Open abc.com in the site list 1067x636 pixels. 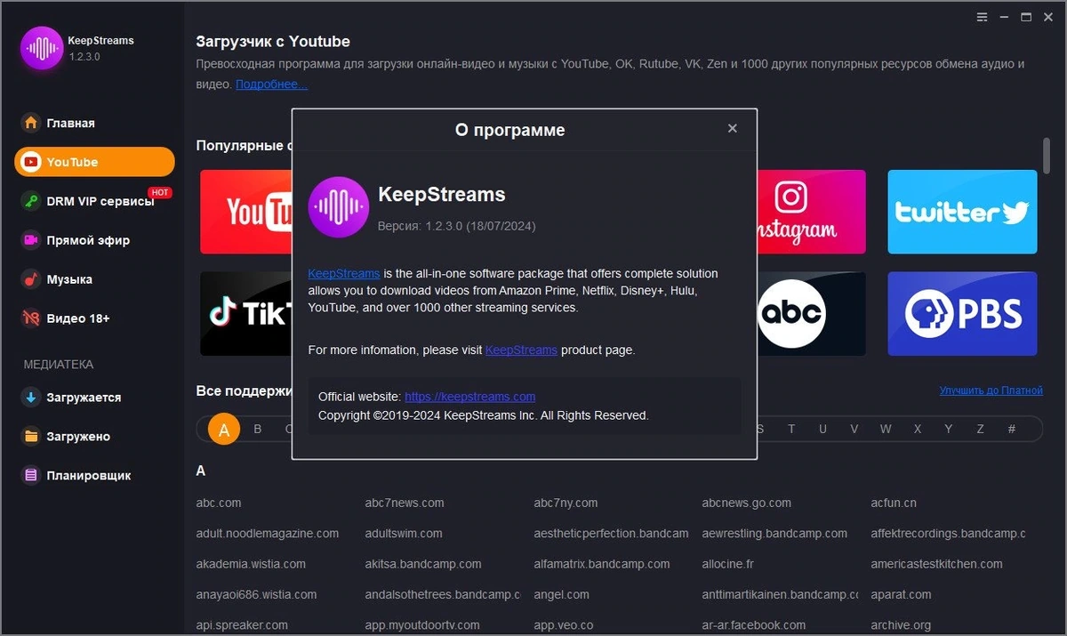[x=219, y=503]
